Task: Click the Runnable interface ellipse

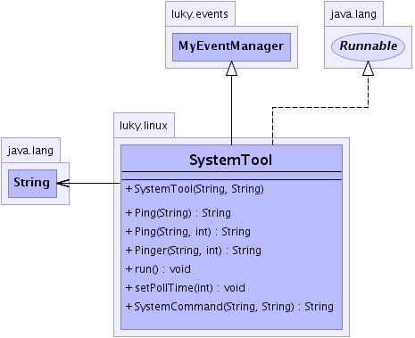Action: pos(368,46)
